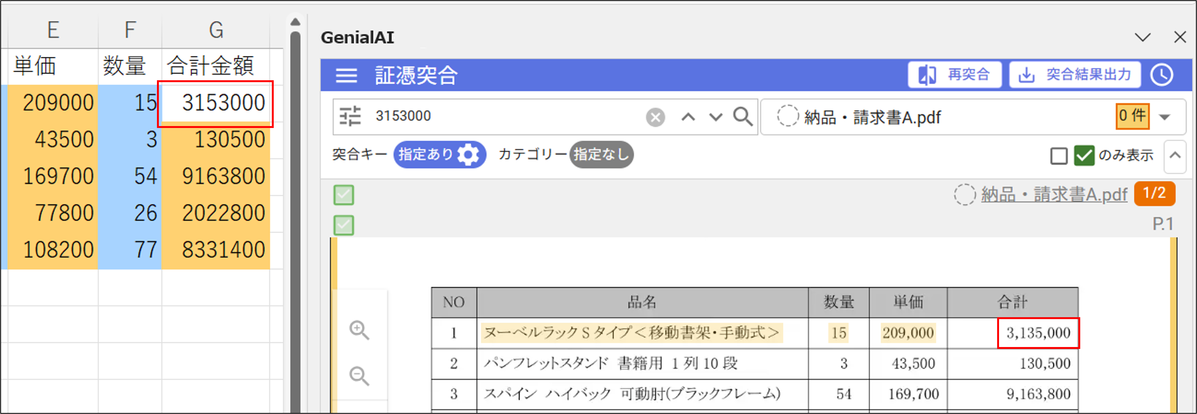Collapse the GenialAI pane with chevron
1197x414 pixels.
pos(1143,37)
